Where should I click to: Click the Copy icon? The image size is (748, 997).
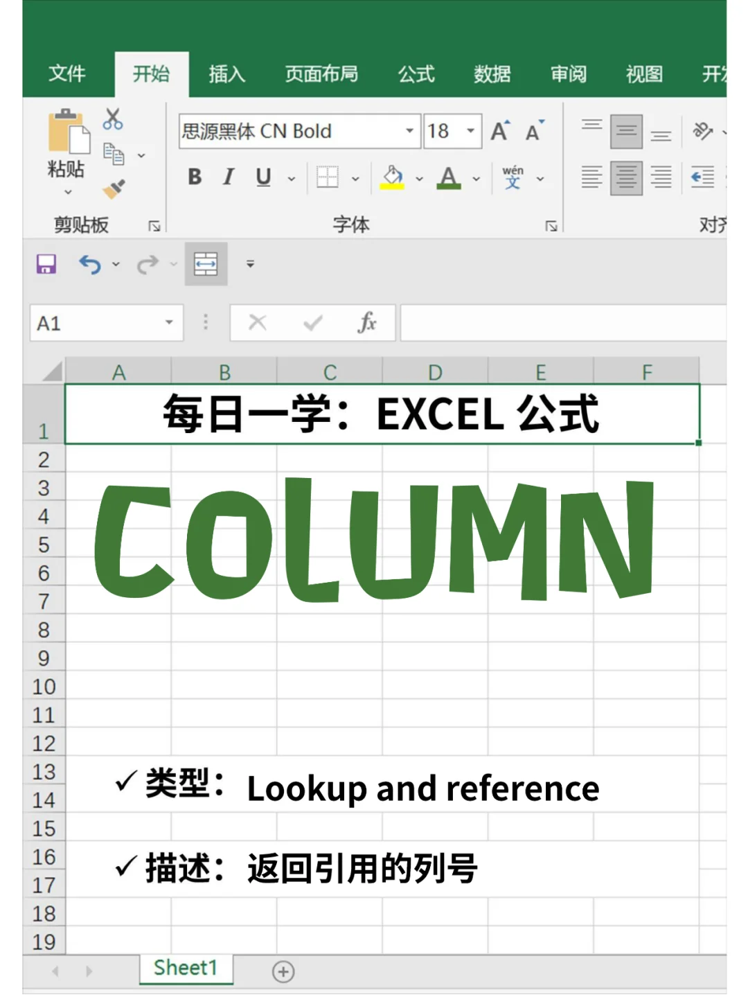(114, 154)
